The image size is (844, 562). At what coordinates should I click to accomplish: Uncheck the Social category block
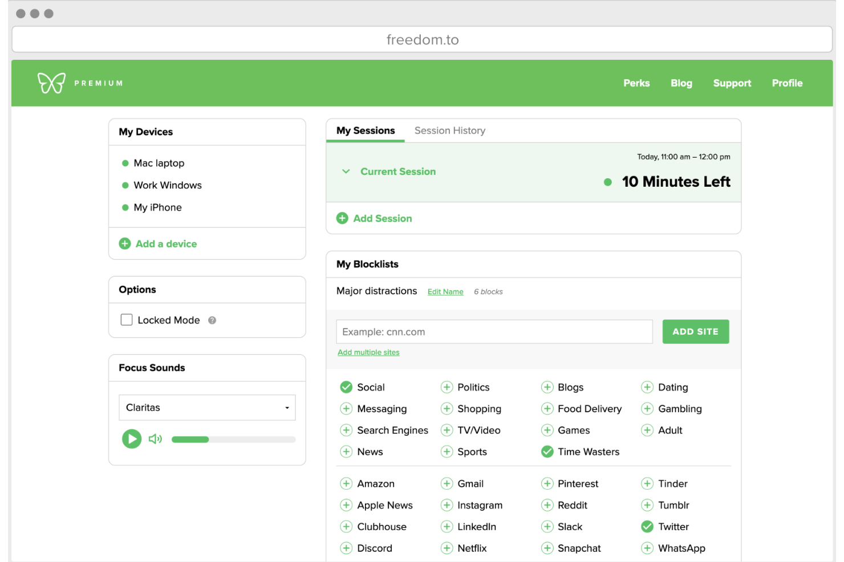tap(346, 387)
